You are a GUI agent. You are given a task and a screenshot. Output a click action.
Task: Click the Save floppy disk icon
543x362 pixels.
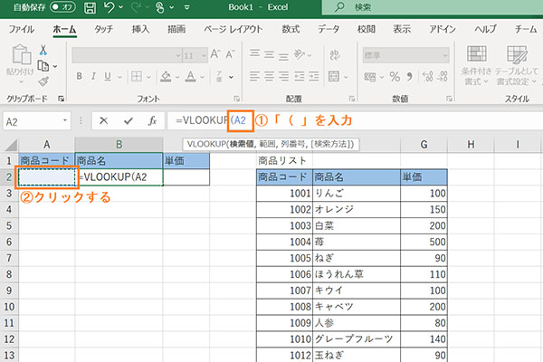pyautogui.click(x=90, y=7)
